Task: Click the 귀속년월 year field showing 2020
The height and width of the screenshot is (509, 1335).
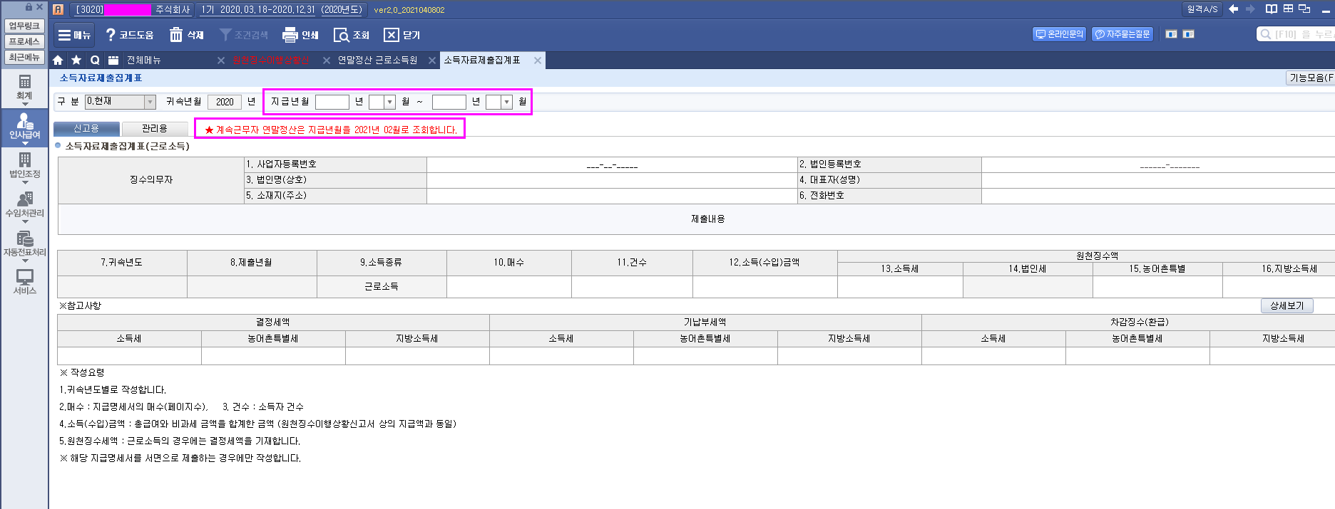Action: (x=225, y=102)
